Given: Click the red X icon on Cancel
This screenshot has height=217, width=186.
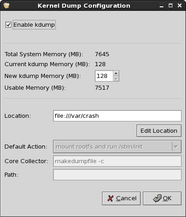Looking at the screenshot, I should click(110, 198).
